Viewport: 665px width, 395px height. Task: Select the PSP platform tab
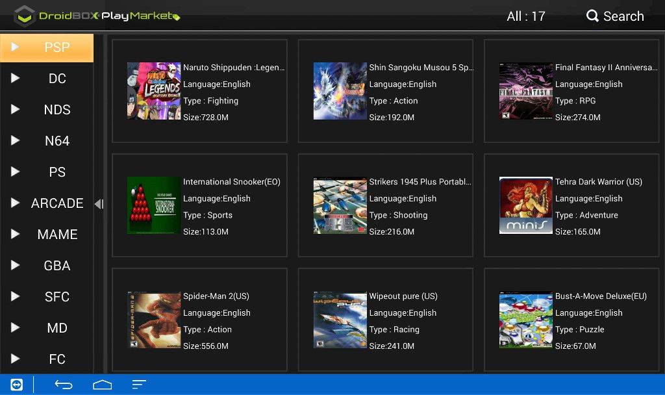click(x=47, y=47)
